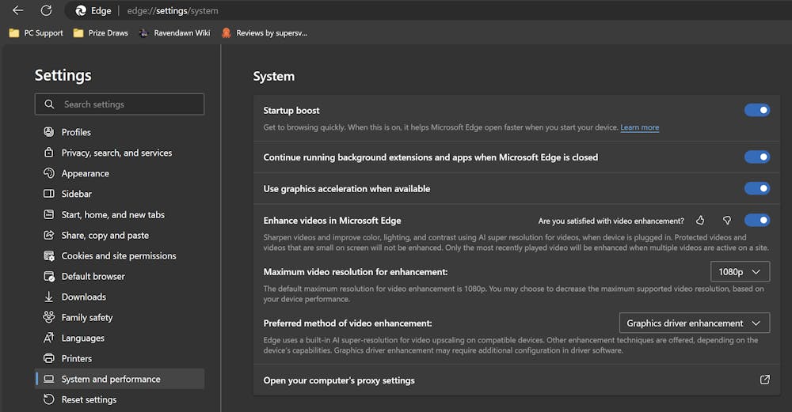Disable Enhance videos in Microsoft Edge
This screenshot has width=792, height=412.
pyautogui.click(x=756, y=221)
